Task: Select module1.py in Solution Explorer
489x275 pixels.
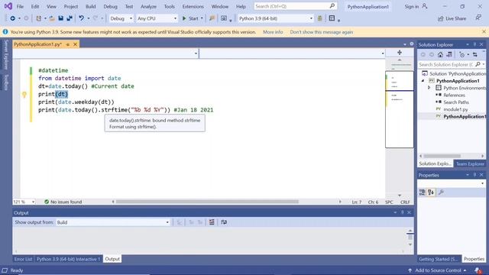Action: [455, 109]
